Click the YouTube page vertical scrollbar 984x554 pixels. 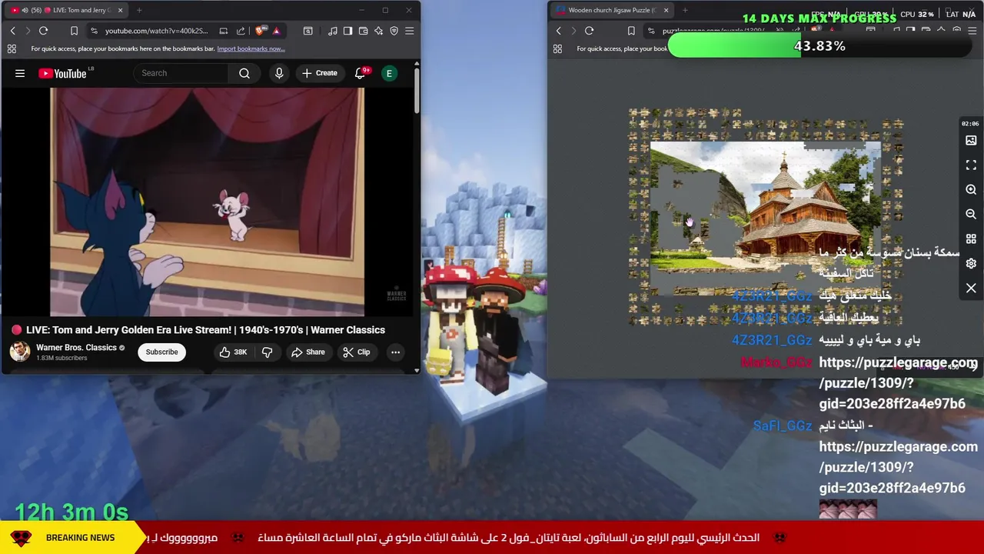point(417,92)
